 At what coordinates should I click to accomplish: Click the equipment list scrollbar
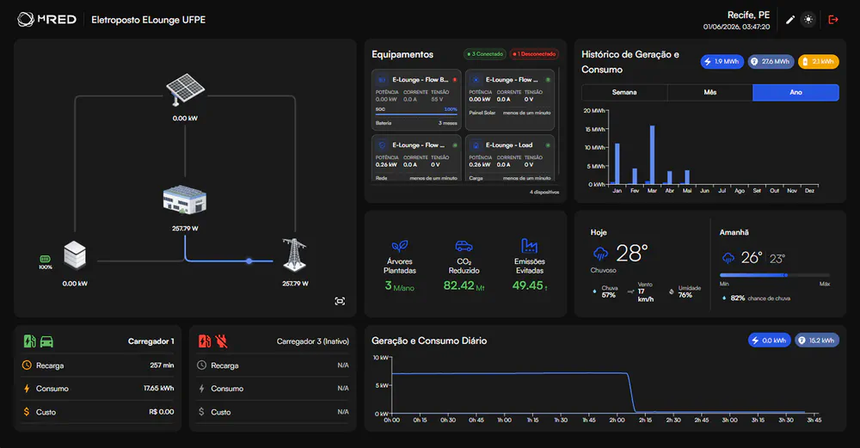tap(560, 123)
